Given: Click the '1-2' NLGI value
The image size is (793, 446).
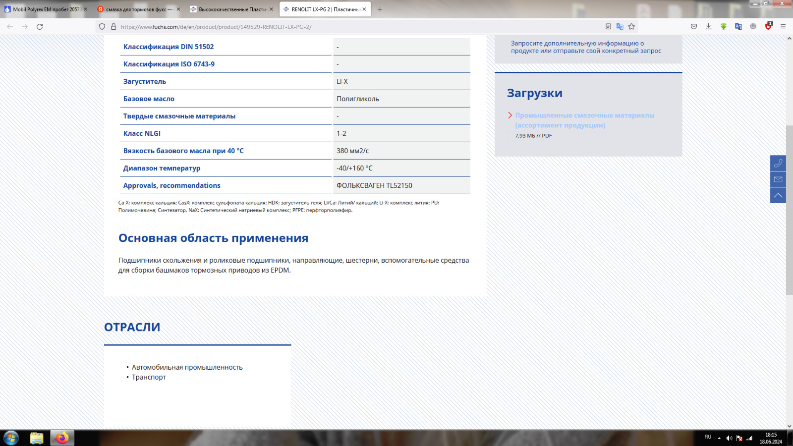Looking at the screenshot, I should pyautogui.click(x=341, y=133).
